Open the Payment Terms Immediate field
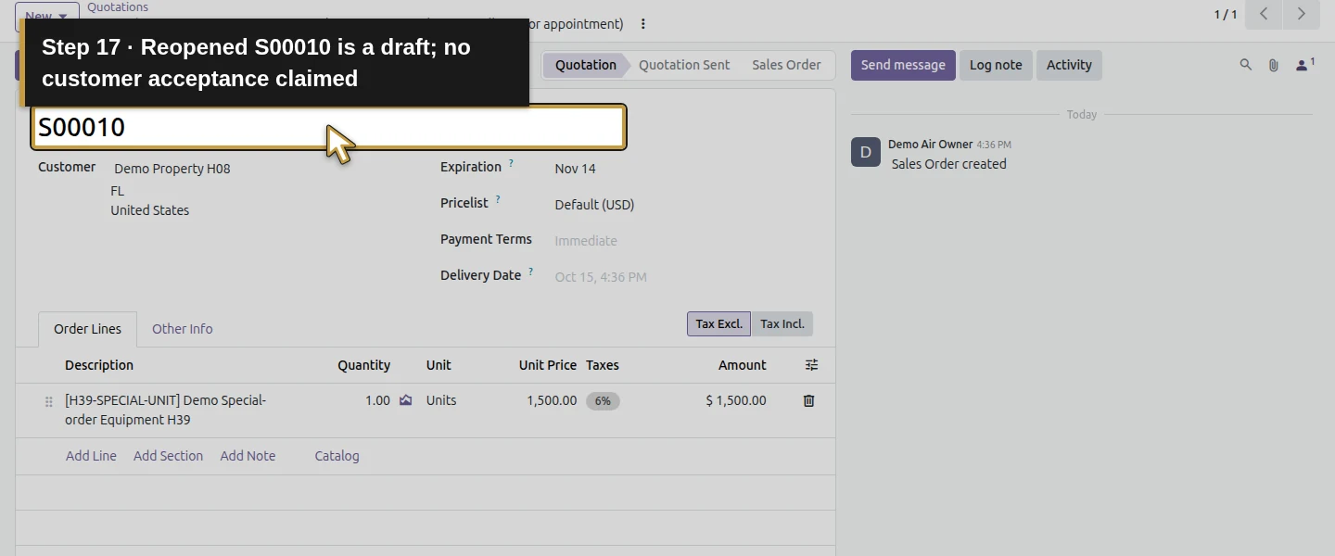1335x556 pixels. click(586, 241)
